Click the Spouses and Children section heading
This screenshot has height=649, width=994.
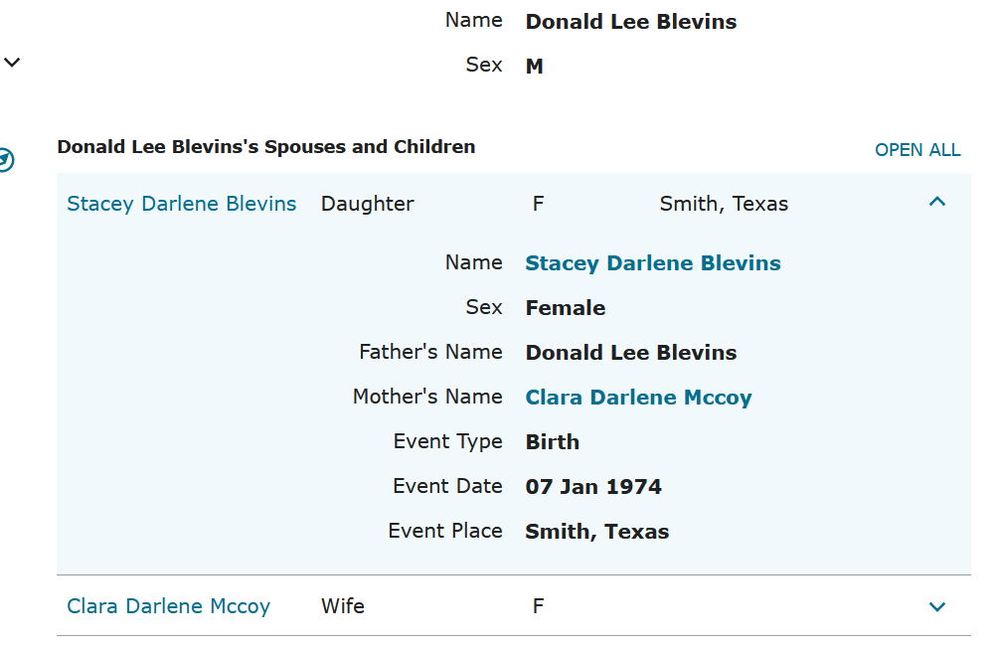(x=265, y=147)
